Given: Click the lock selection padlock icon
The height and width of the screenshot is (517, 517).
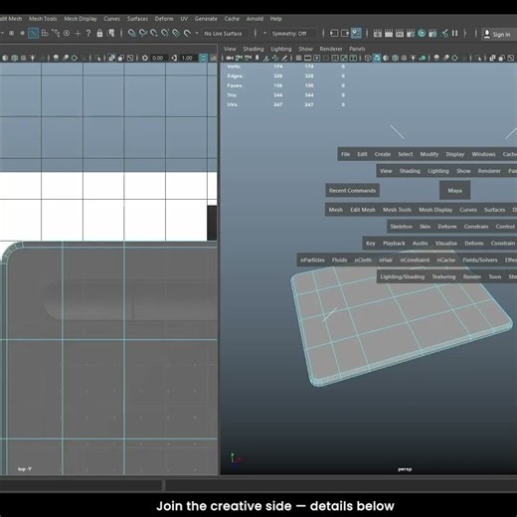Looking at the screenshot, I should [x=99, y=33].
